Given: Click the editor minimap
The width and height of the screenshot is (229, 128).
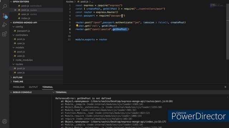Looking at the screenshot, I should (218, 6).
